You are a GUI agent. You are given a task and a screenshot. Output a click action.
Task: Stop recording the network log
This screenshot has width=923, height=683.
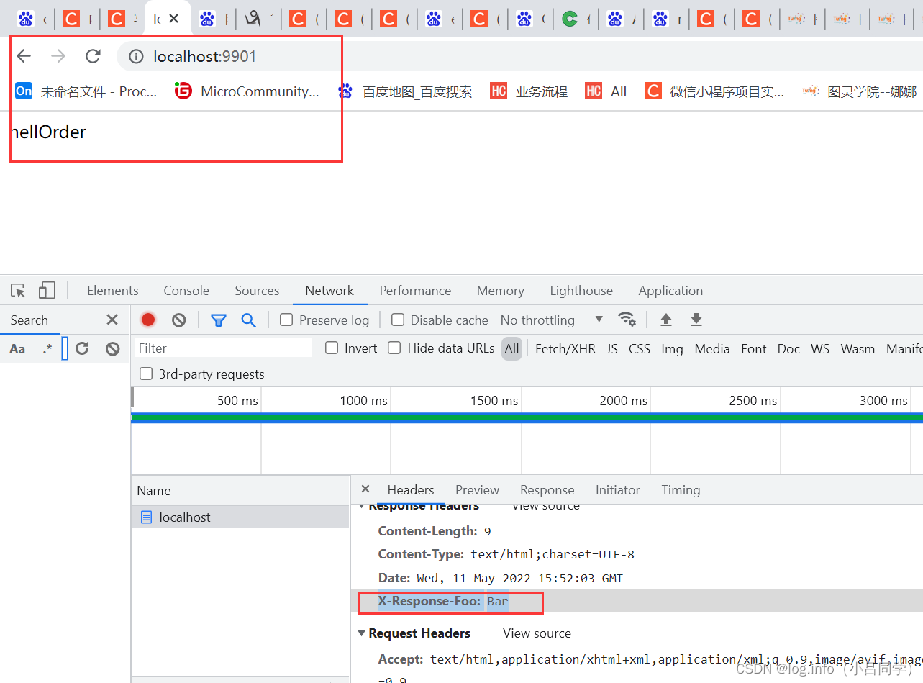point(148,320)
